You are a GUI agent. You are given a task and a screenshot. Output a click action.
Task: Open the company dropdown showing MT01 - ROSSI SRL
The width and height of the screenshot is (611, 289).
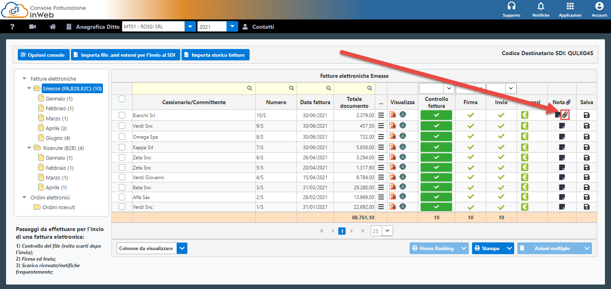(x=190, y=27)
